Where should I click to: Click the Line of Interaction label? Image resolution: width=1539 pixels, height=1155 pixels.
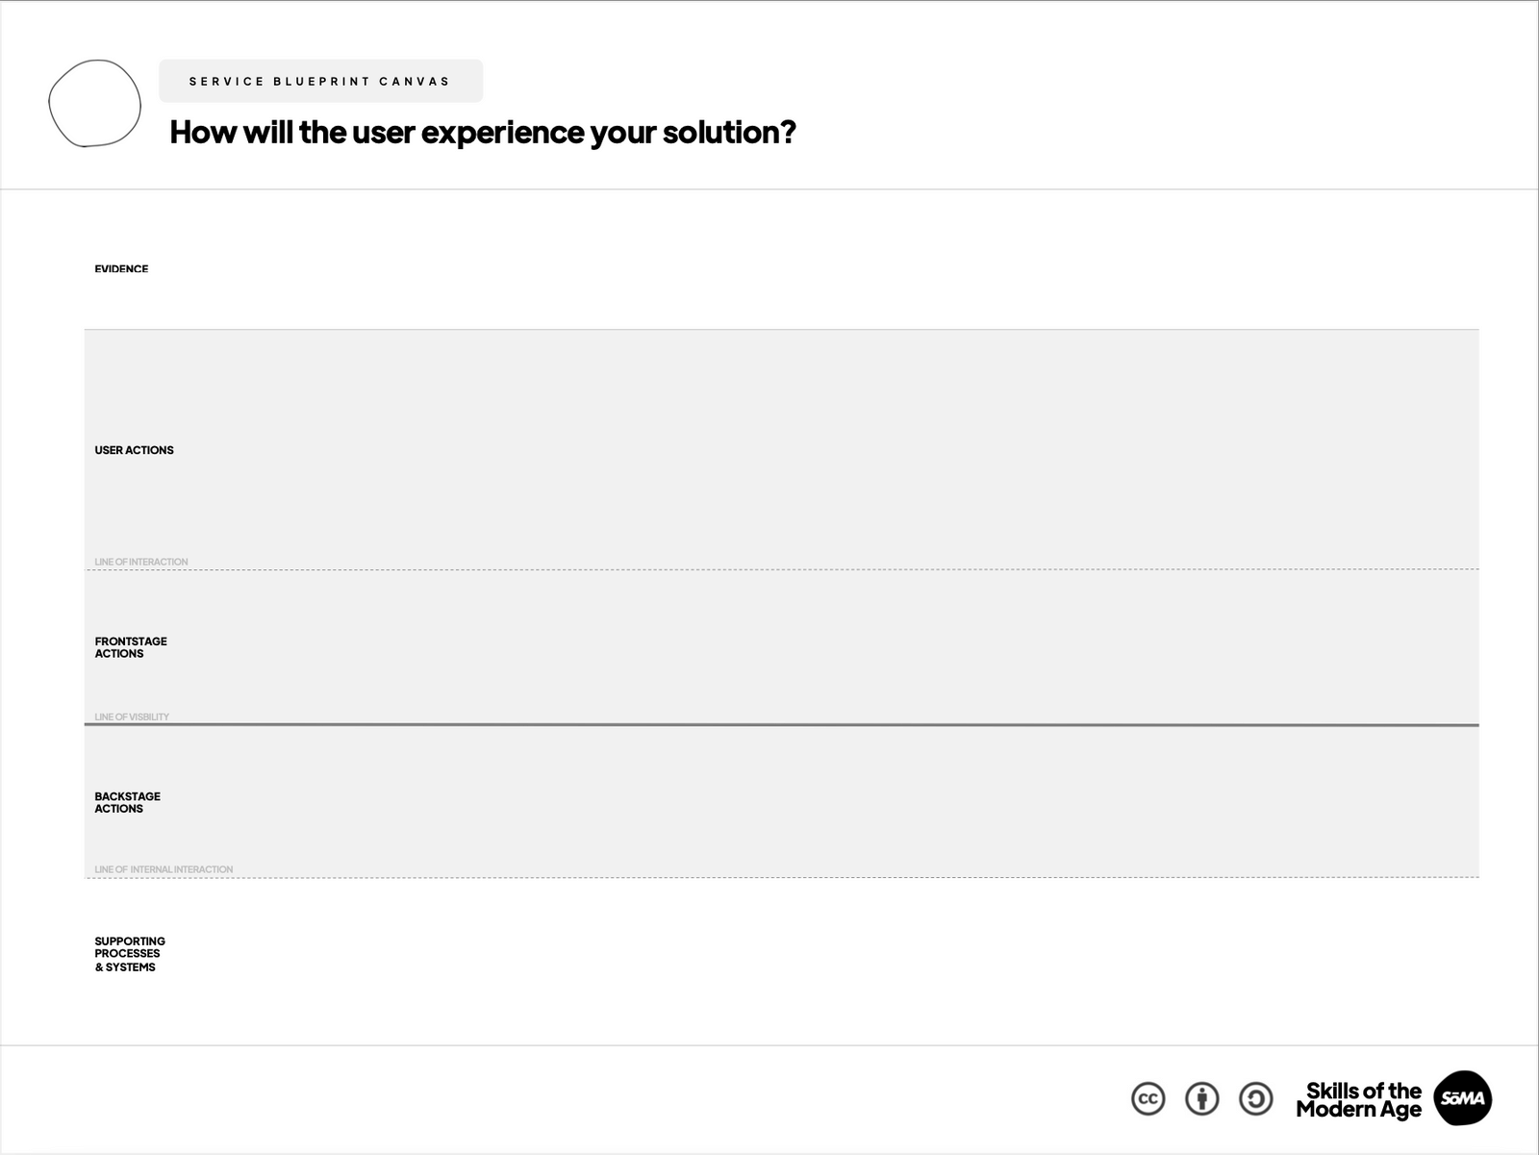(141, 562)
